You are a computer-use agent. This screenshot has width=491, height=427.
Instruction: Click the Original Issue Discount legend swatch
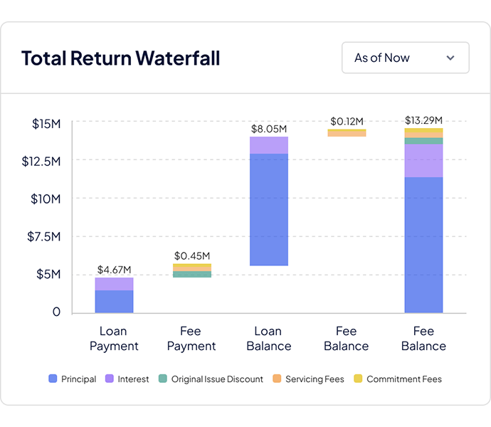[x=163, y=379]
